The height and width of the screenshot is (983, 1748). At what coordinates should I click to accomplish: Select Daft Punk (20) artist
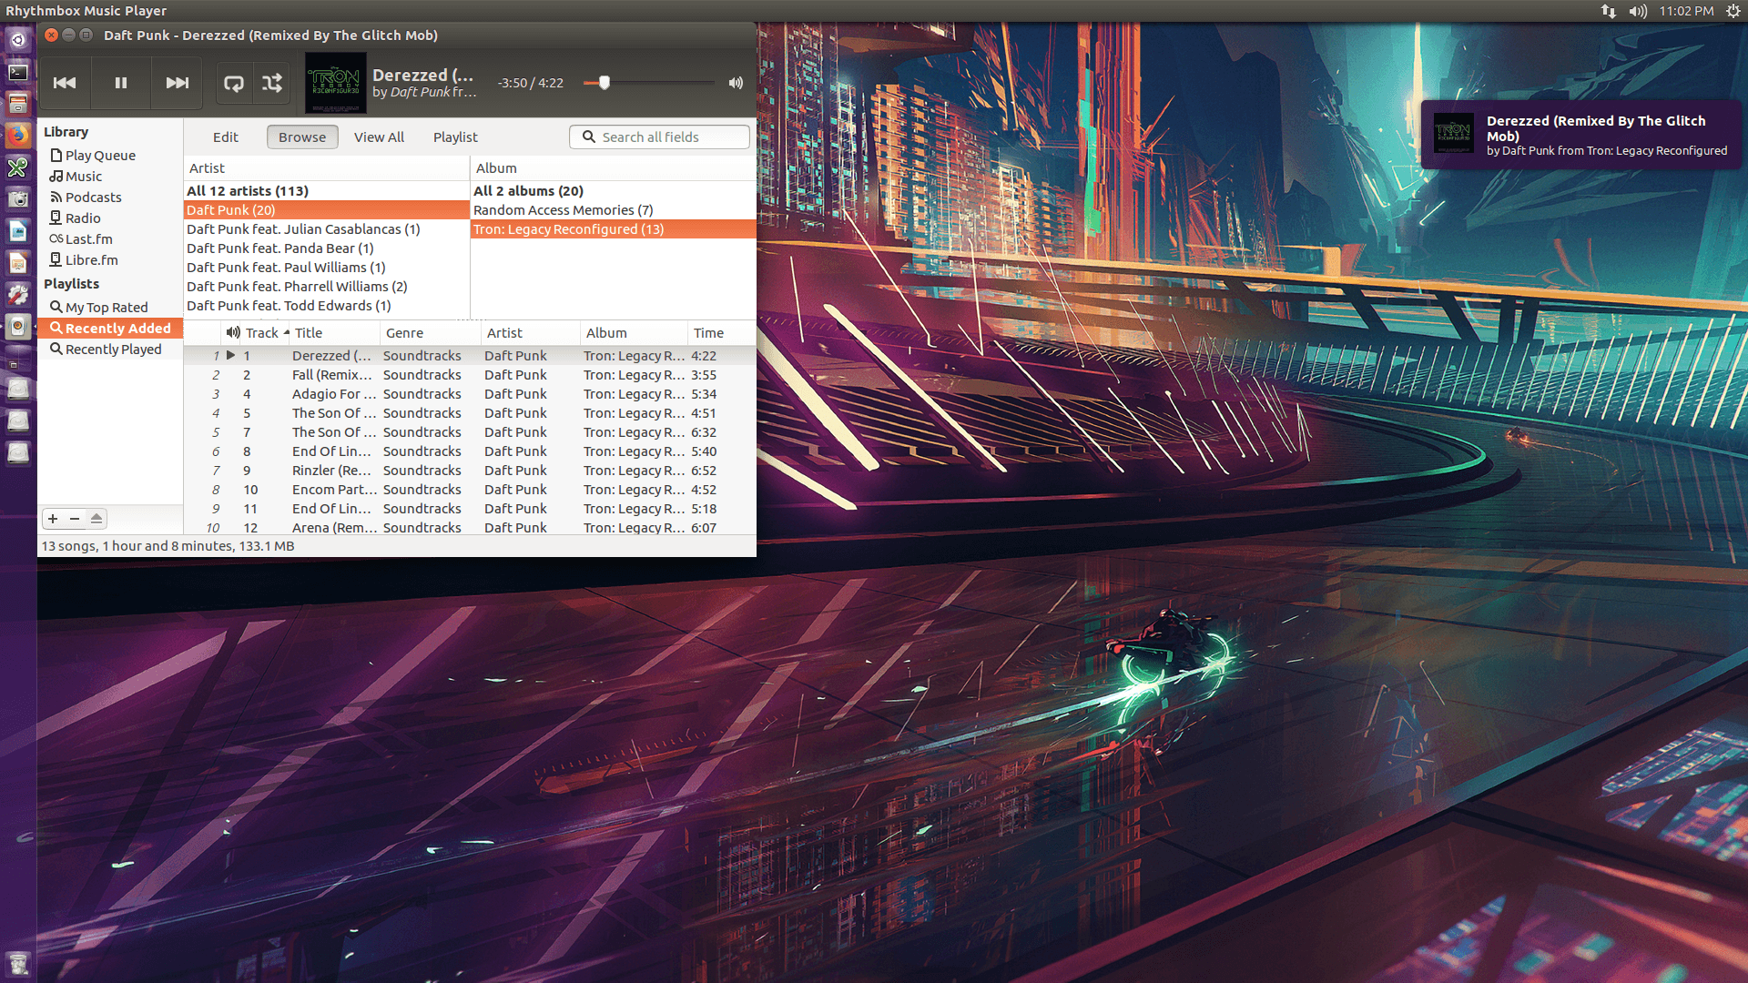point(326,210)
